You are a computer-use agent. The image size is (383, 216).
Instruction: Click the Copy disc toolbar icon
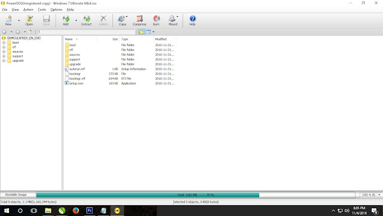tap(122, 20)
